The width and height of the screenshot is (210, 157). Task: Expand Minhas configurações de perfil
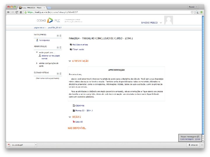click(x=37, y=63)
